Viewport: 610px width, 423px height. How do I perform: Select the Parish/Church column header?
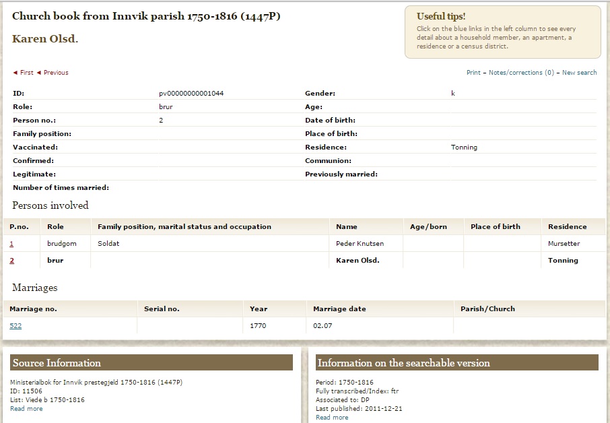pos(488,308)
